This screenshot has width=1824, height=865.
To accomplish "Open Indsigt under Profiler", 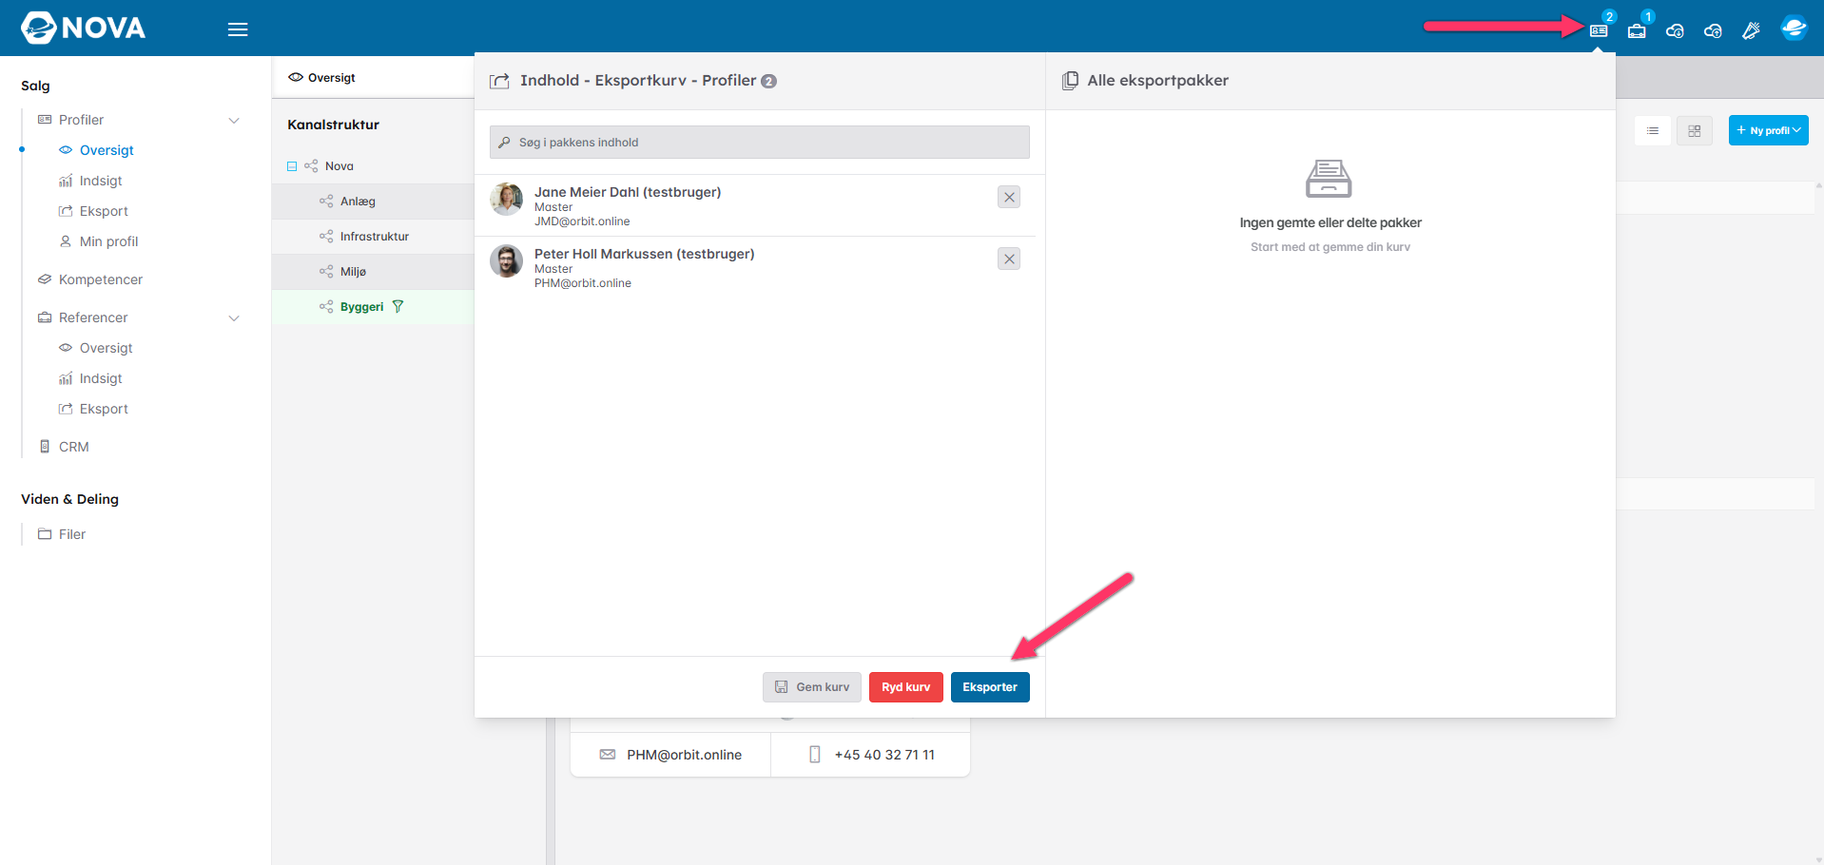I will click(x=101, y=181).
